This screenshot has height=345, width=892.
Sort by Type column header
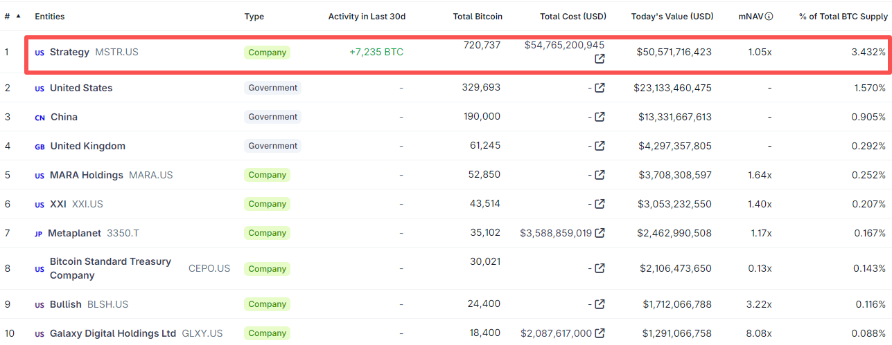click(x=254, y=16)
